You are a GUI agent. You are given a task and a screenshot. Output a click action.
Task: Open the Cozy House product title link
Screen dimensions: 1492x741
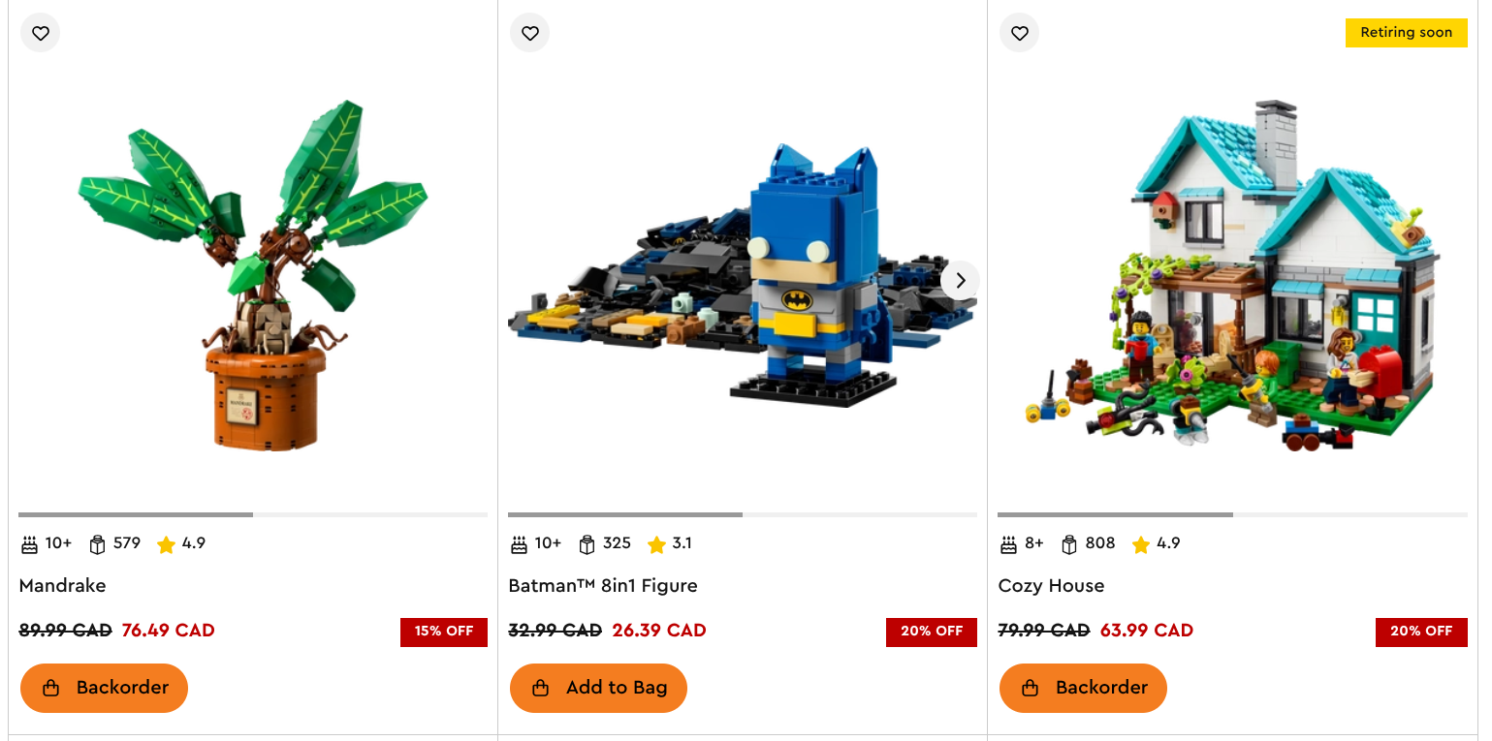point(1051,585)
